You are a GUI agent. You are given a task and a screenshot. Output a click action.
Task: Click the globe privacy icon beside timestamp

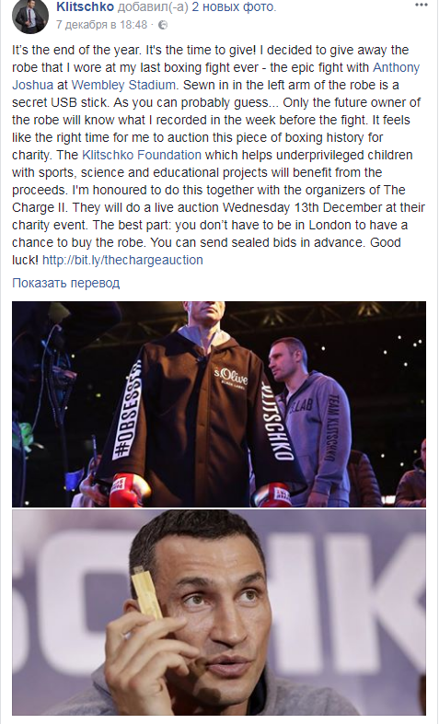click(162, 25)
